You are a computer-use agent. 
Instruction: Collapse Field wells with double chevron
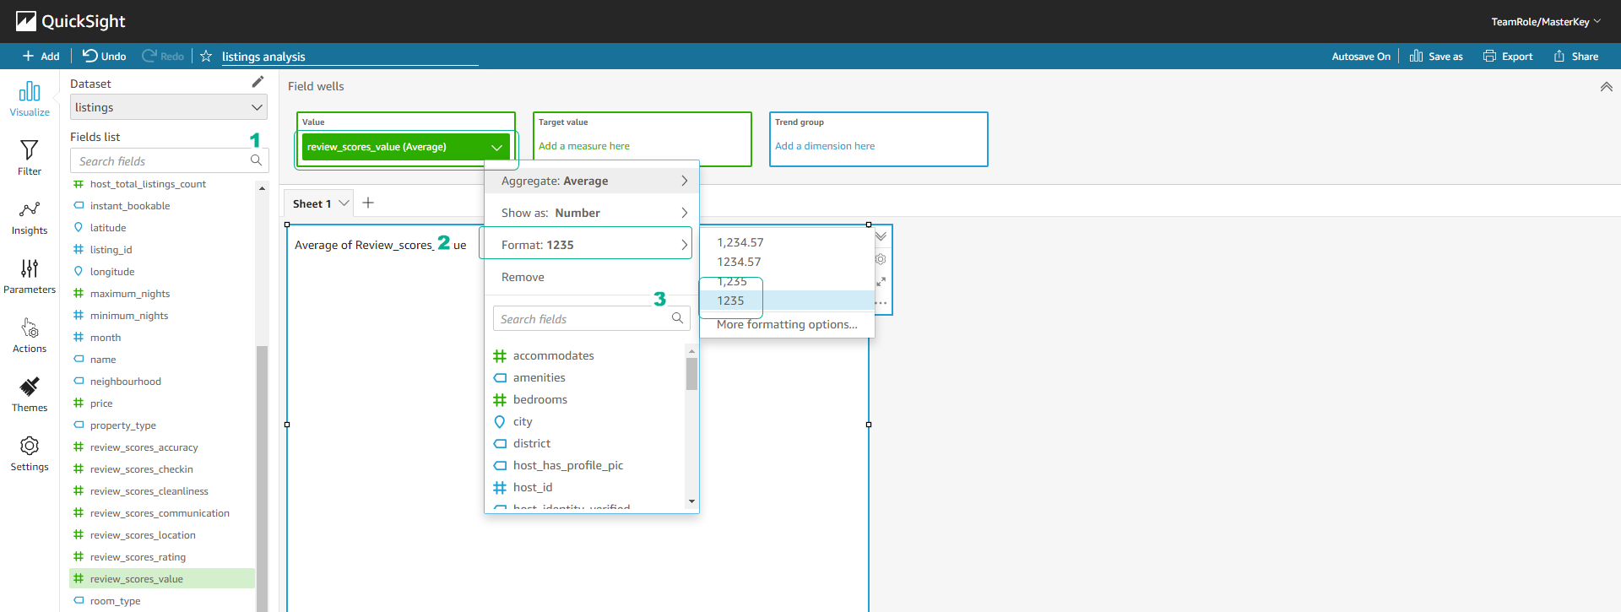(x=1606, y=86)
